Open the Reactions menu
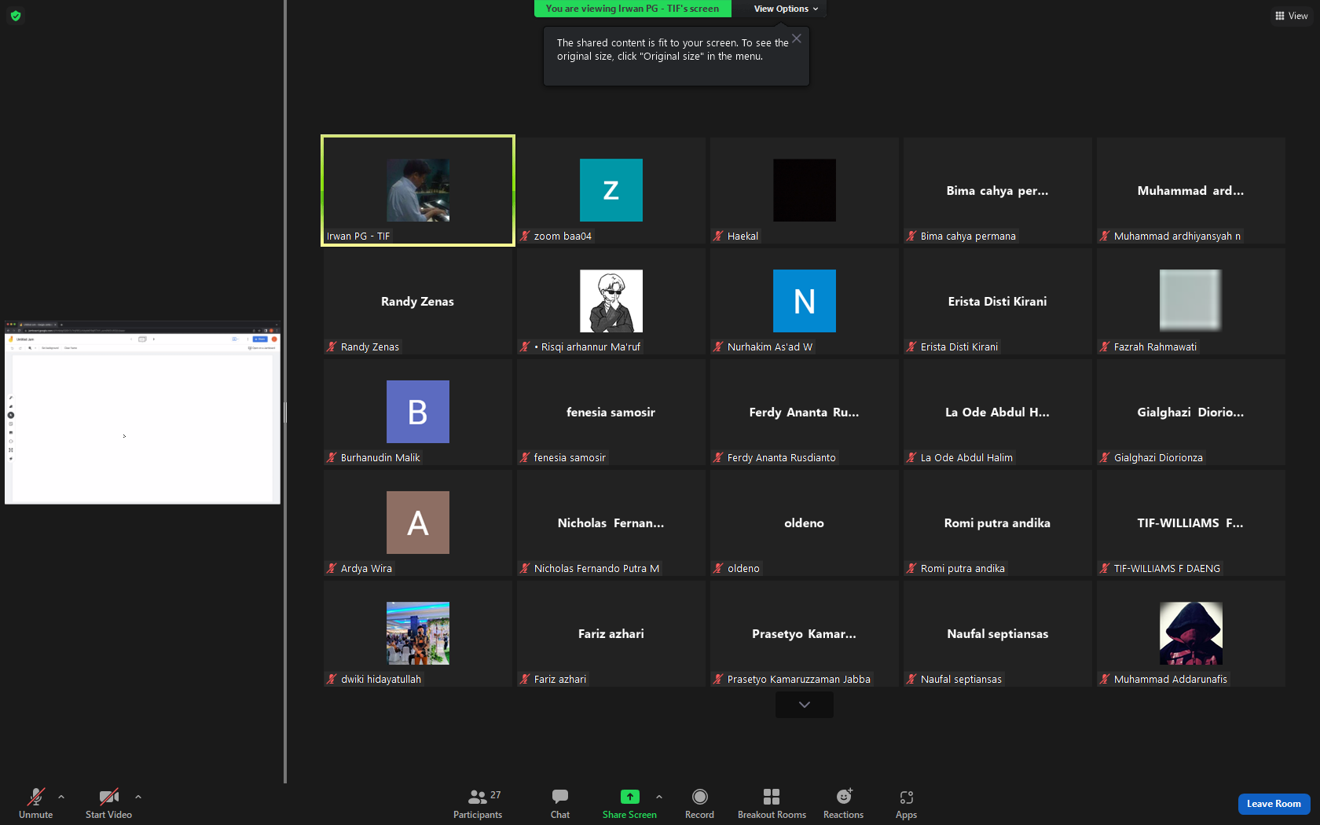 [843, 804]
